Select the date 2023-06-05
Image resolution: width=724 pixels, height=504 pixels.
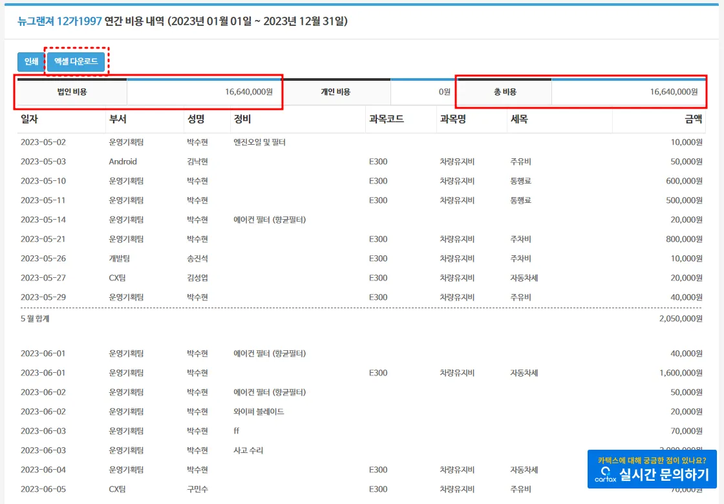43,489
